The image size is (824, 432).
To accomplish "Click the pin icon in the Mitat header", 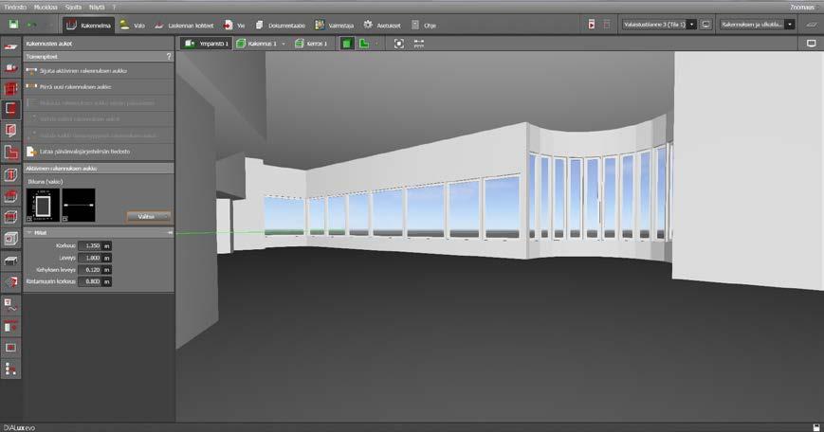I will [170, 232].
